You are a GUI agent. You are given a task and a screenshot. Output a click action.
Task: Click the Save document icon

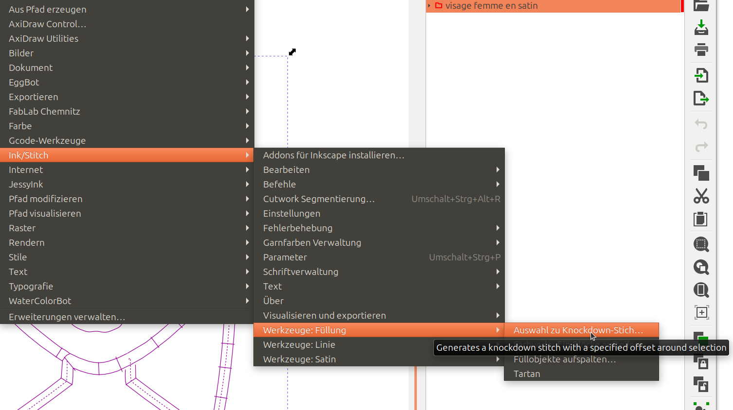point(701,27)
